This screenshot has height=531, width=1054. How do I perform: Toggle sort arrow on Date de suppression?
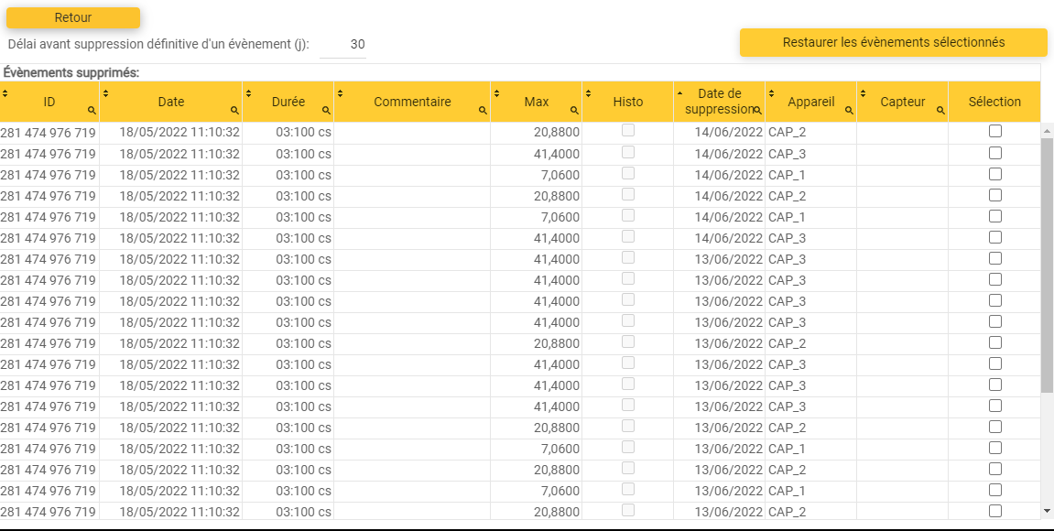point(679,93)
